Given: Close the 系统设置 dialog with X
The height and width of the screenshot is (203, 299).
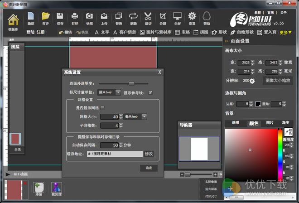Looking at the screenshot, I should click(159, 72).
